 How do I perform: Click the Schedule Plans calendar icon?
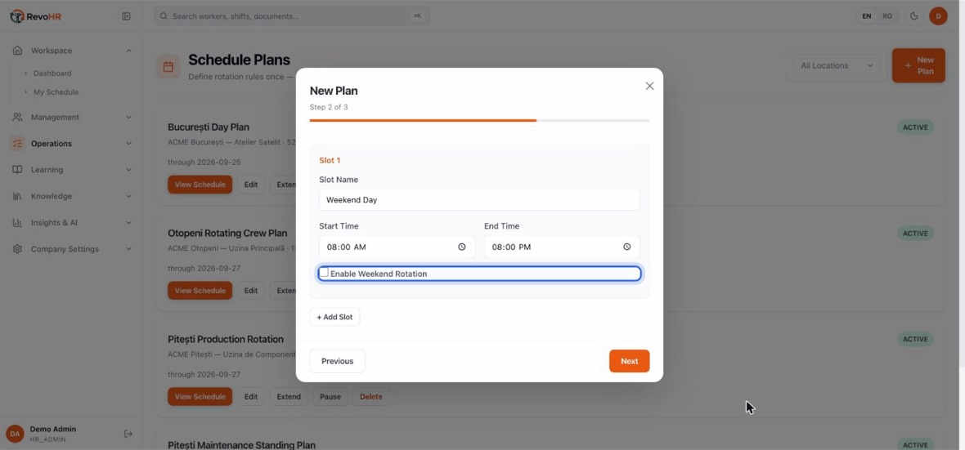point(168,66)
